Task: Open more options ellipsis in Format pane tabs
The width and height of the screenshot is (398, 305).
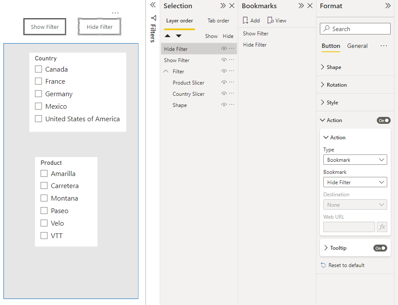Action: [384, 46]
